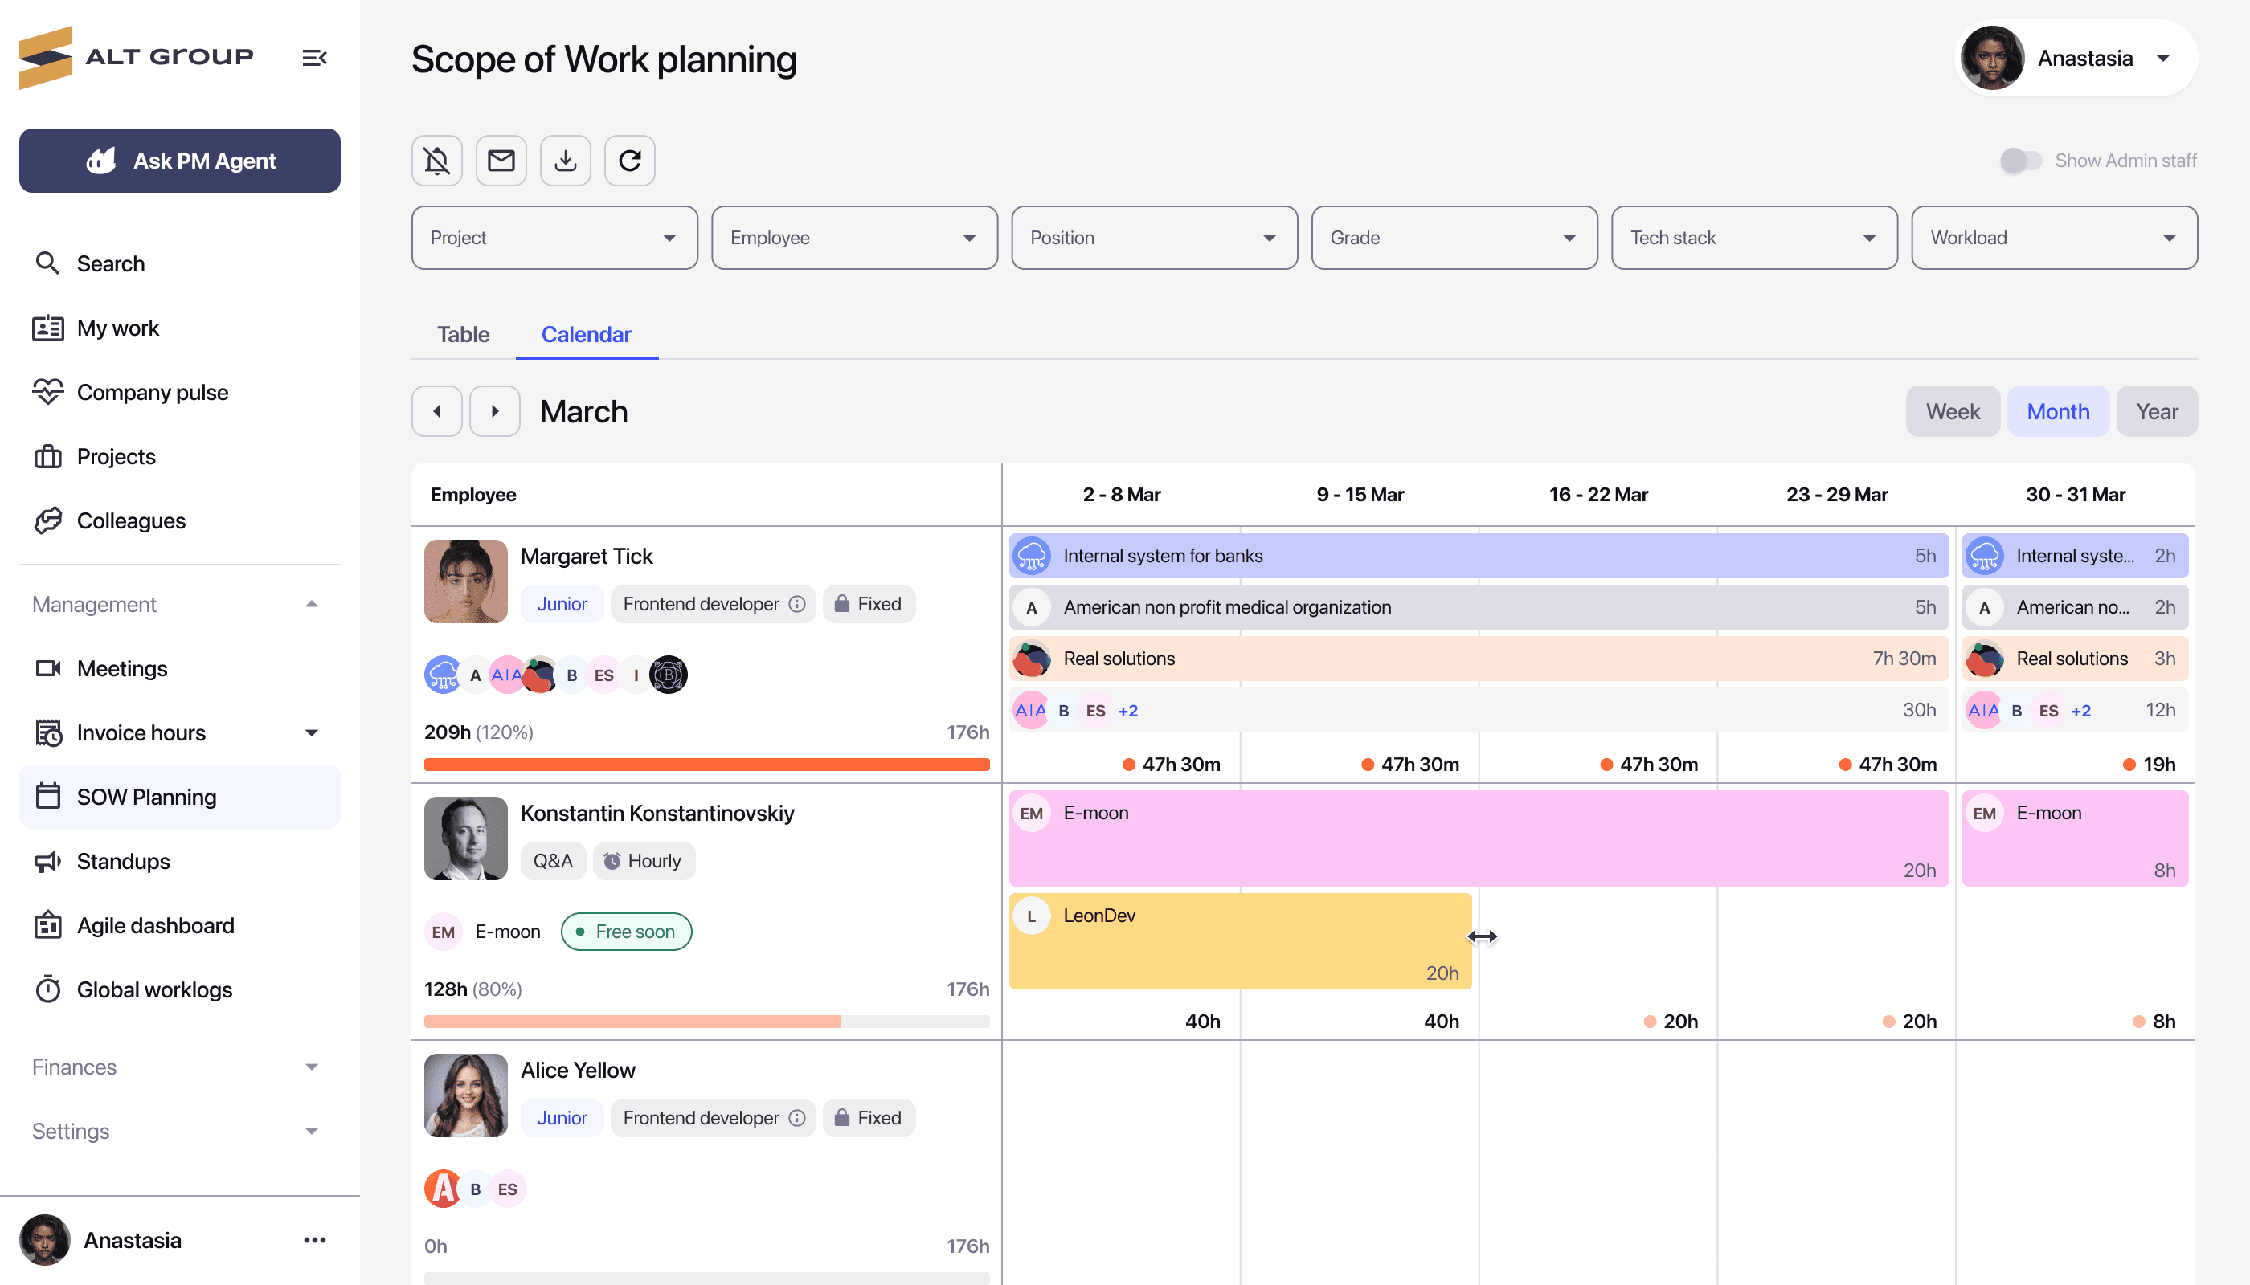Click the +2 more projects link

1127,711
